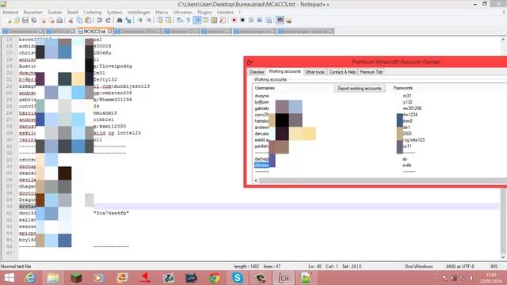Start macro recording with red dot icon

[234, 21]
